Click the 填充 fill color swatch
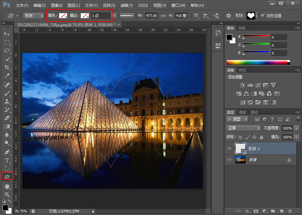Screen dimensions: 302x215 63,16
